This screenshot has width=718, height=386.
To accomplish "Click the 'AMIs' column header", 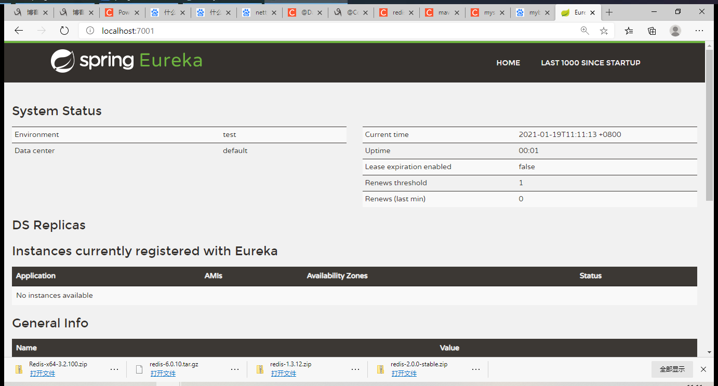I will coord(214,276).
